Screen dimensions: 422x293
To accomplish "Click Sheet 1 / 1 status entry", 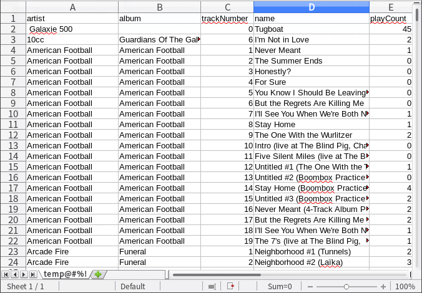I will point(26,287).
